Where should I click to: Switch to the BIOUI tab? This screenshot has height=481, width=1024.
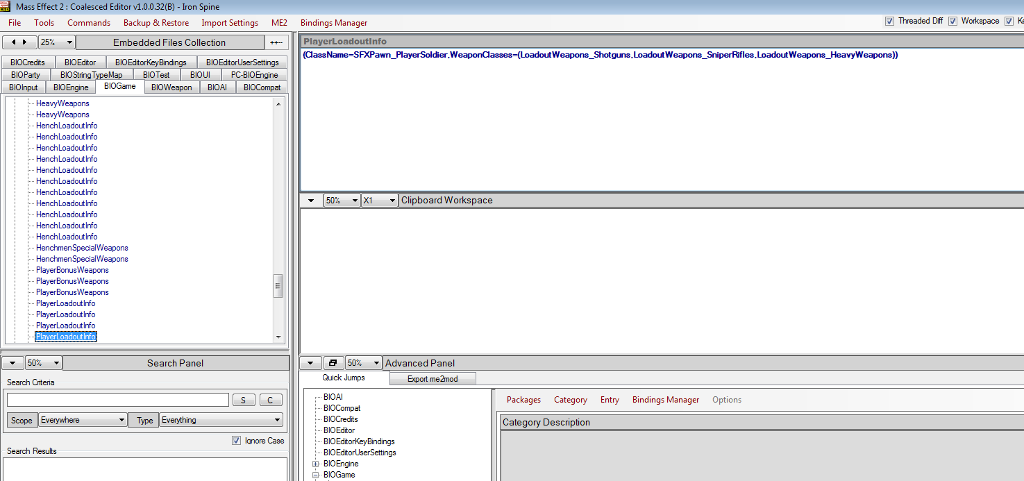(x=200, y=75)
